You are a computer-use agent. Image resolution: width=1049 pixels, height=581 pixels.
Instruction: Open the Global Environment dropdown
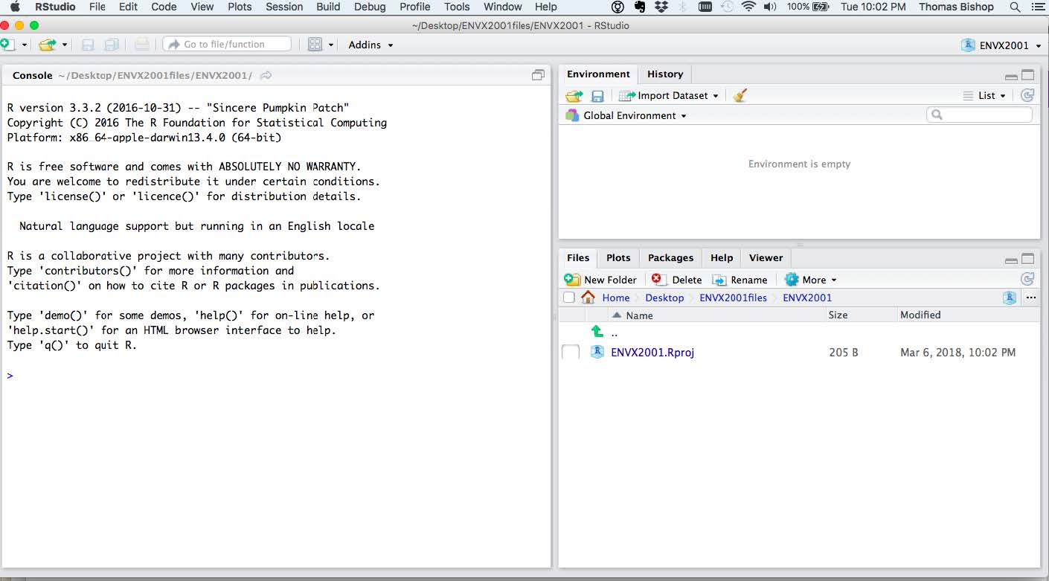pyautogui.click(x=626, y=115)
